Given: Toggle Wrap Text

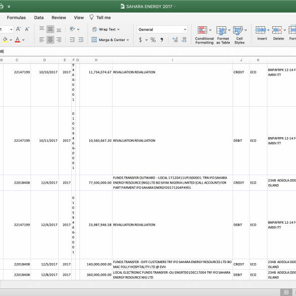Looking at the screenshot, I should click(x=106, y=29).
